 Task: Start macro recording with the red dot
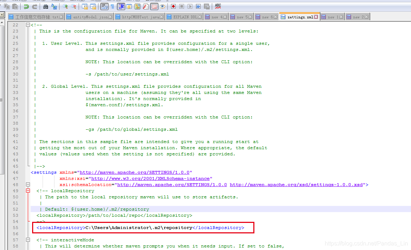(x=173, y=6)
